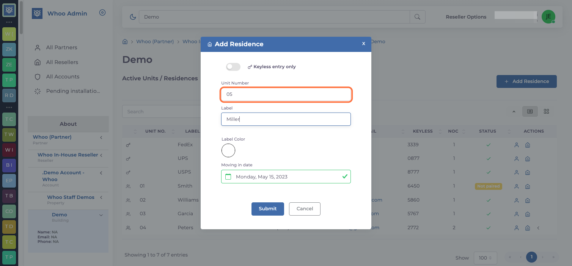Open All Accounts in sidebar
Screen dimensions: 572x266
coord(63,77)
